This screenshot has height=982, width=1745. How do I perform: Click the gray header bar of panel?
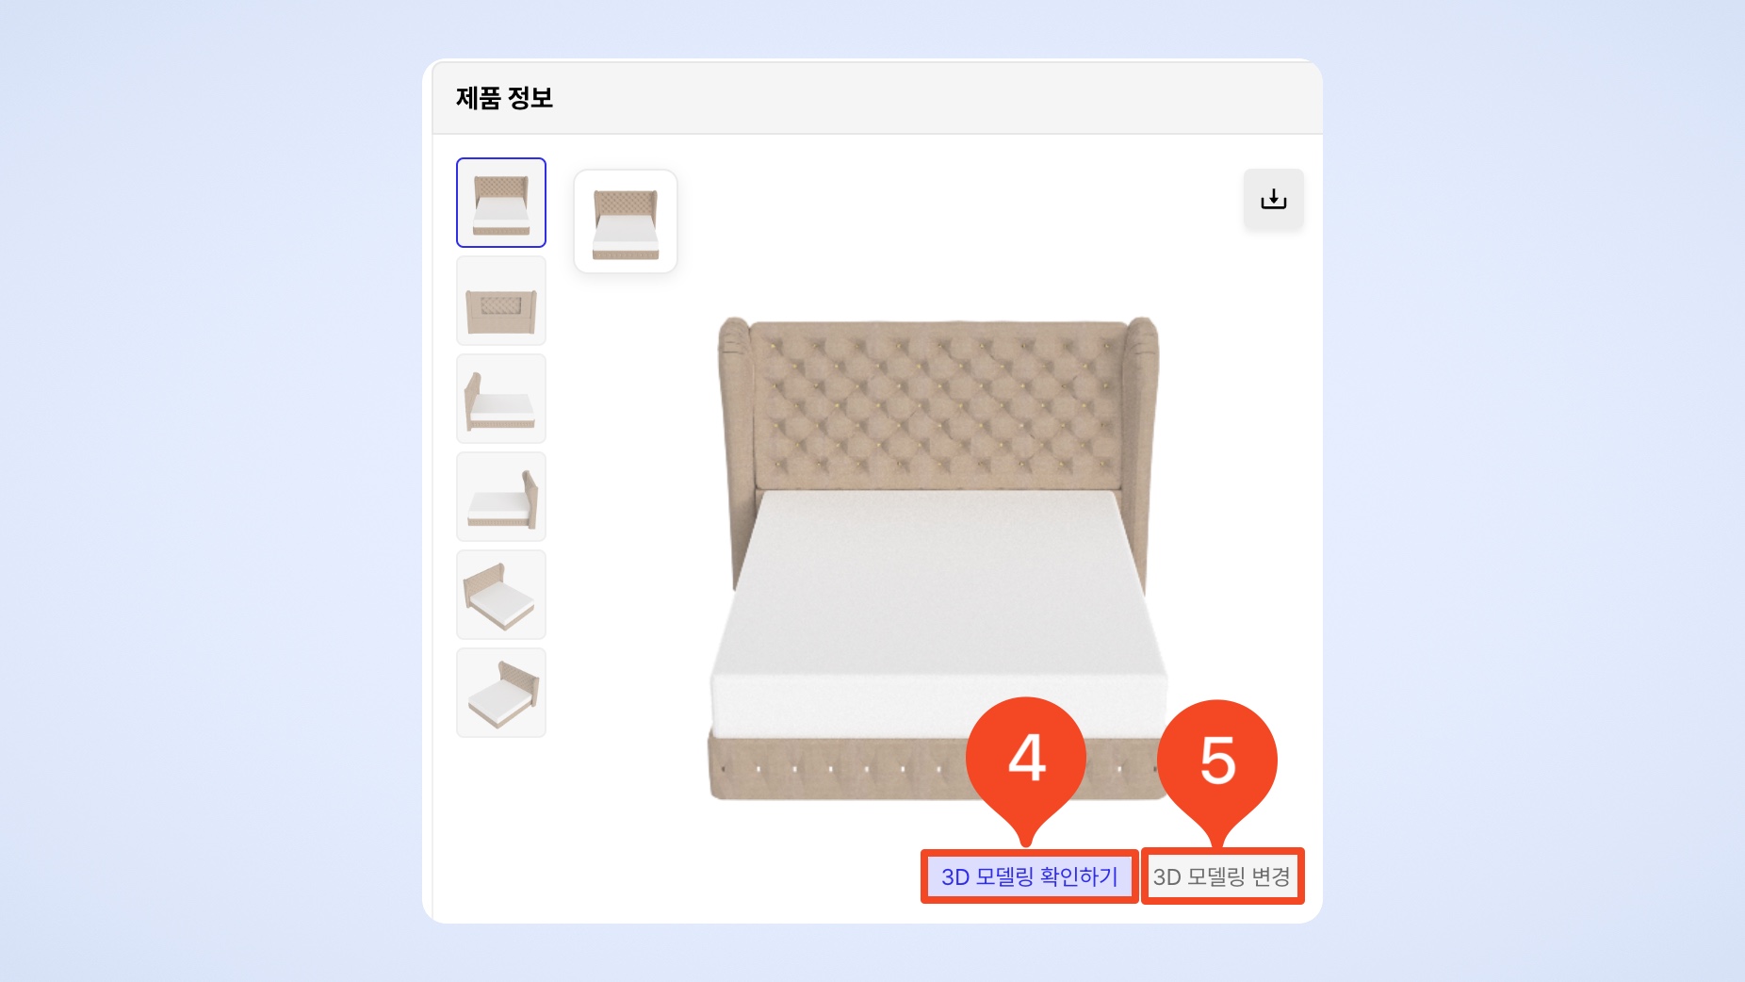(876, 98)
